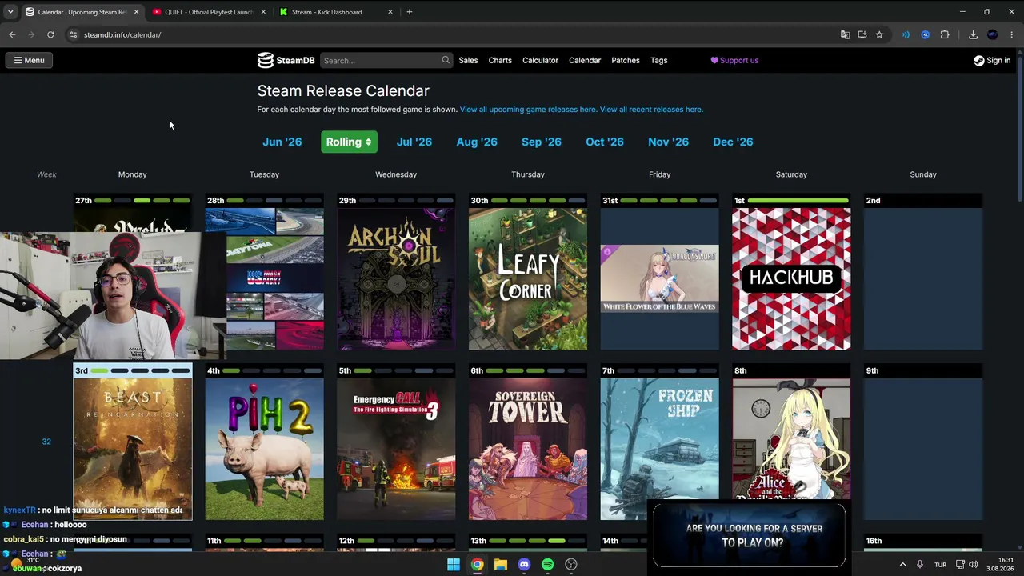Open the Sales menu item

point(468,60)
